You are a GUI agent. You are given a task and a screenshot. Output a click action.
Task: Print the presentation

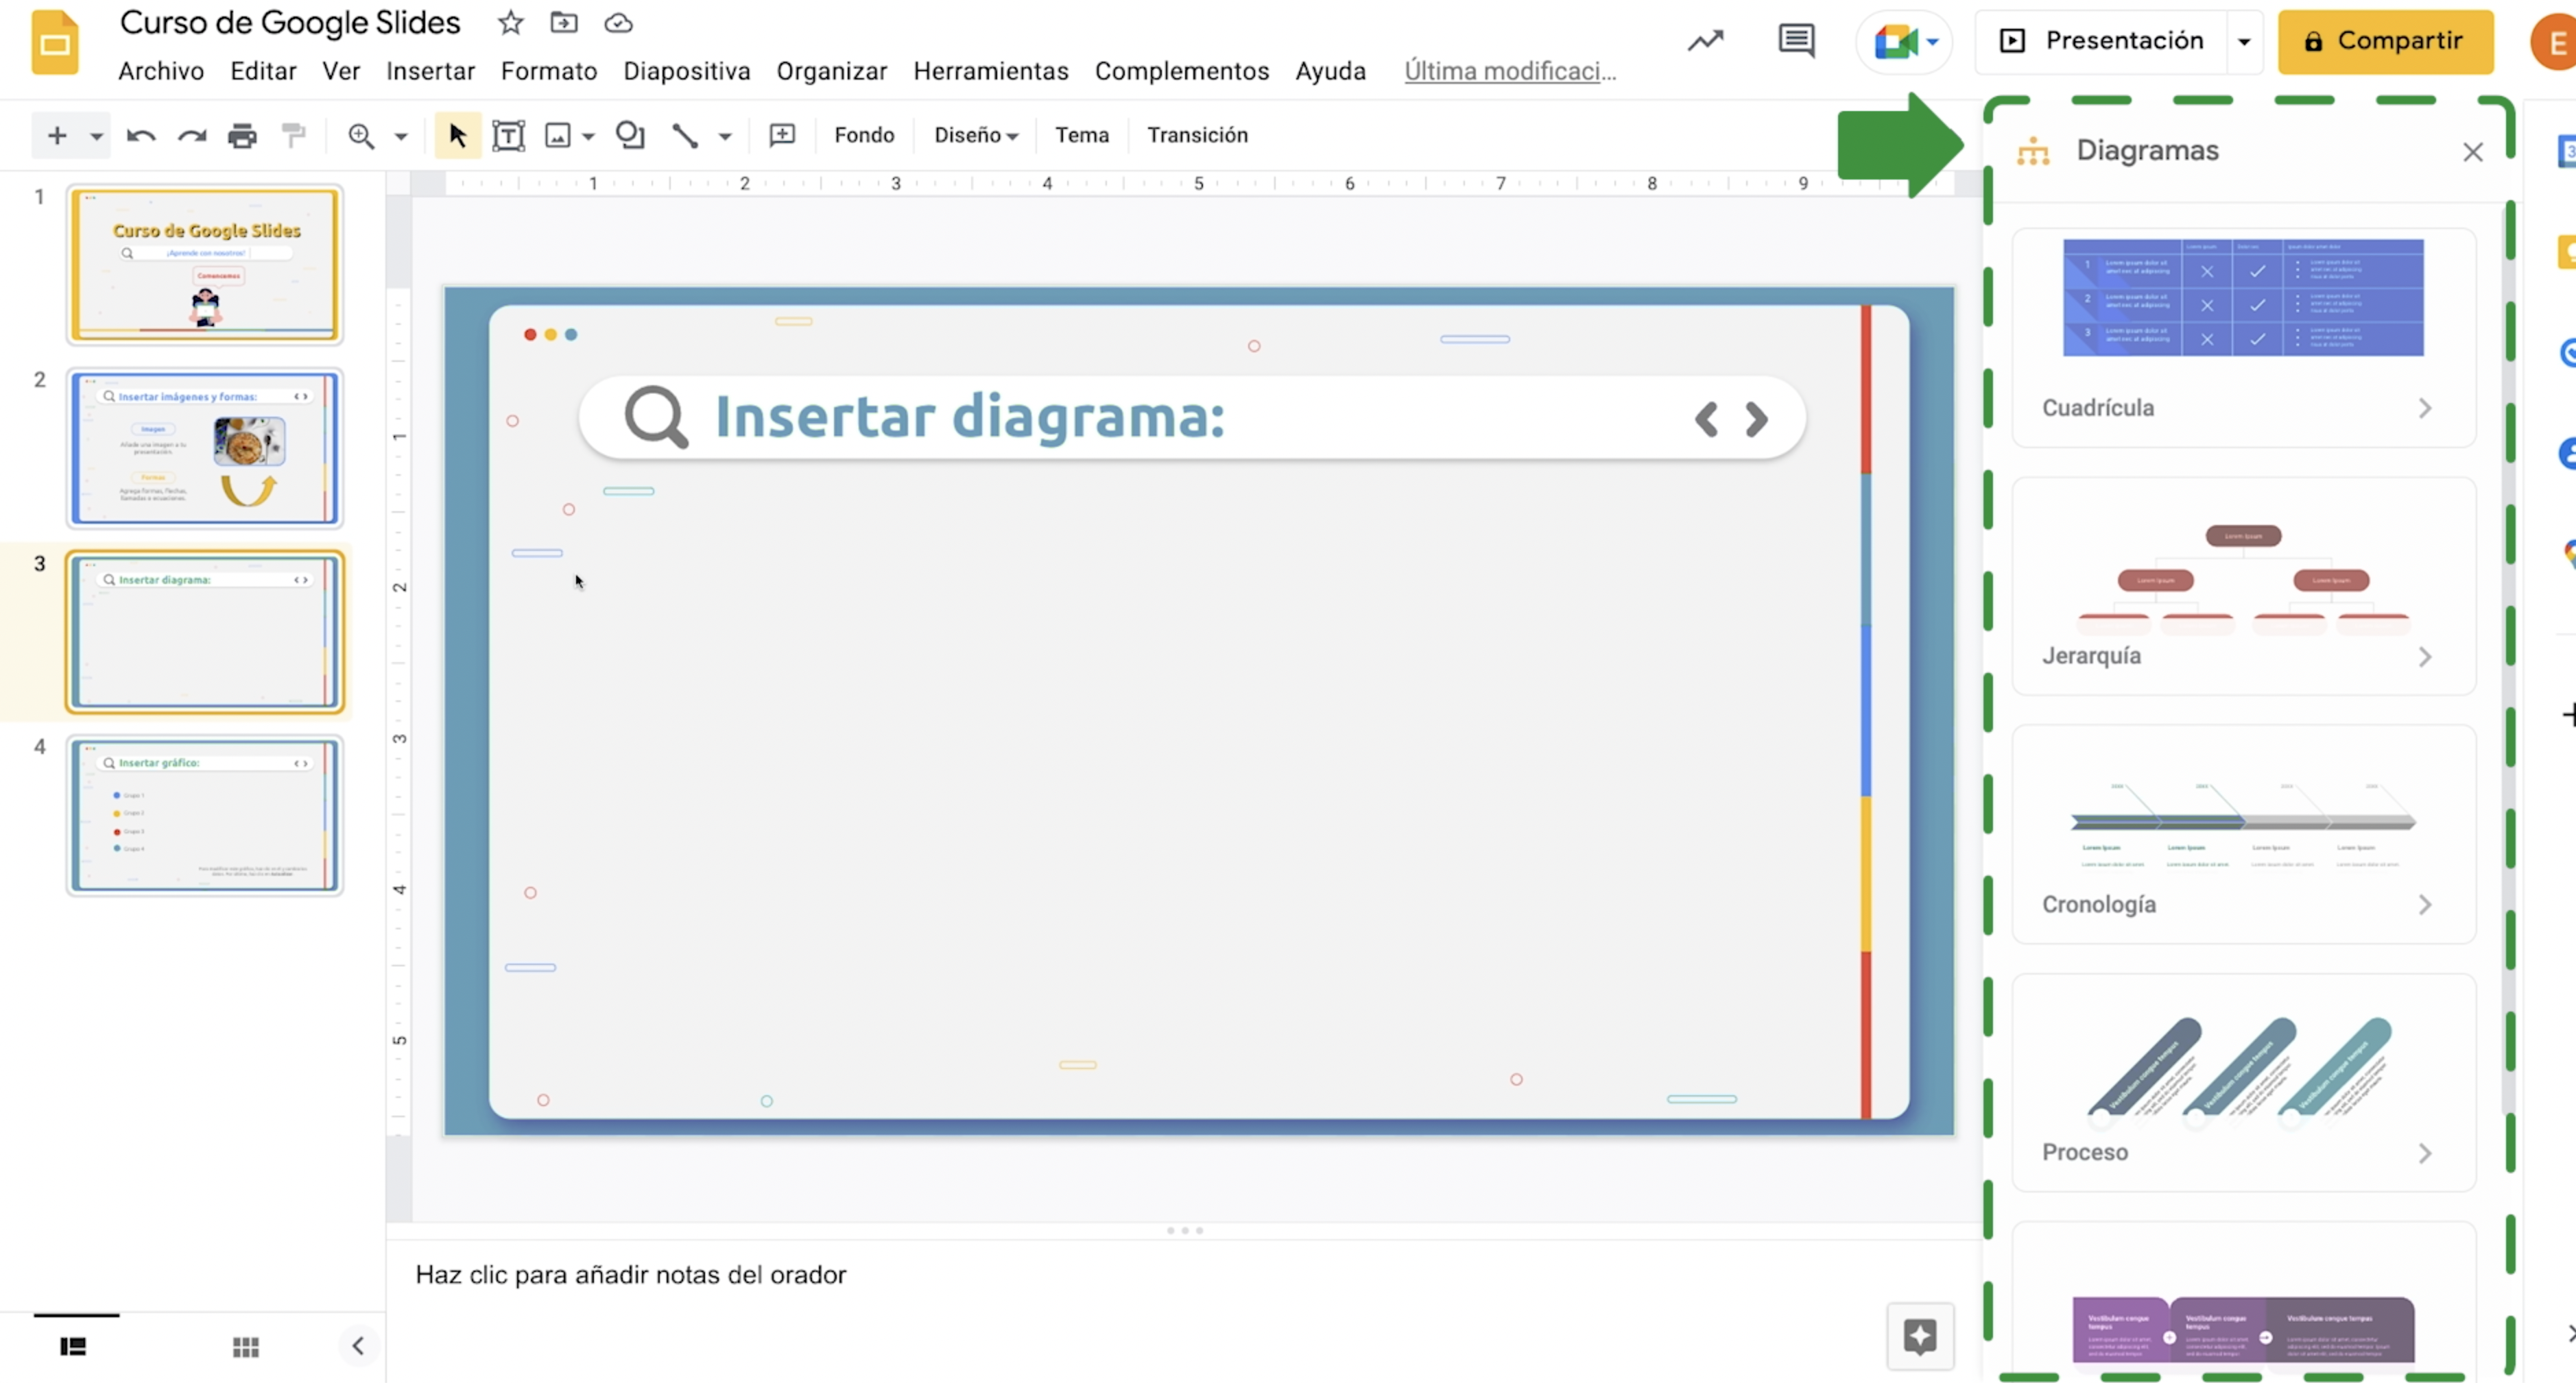(242, 136)
